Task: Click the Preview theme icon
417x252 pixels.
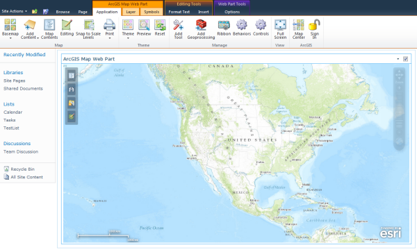Action: point(144,27)
